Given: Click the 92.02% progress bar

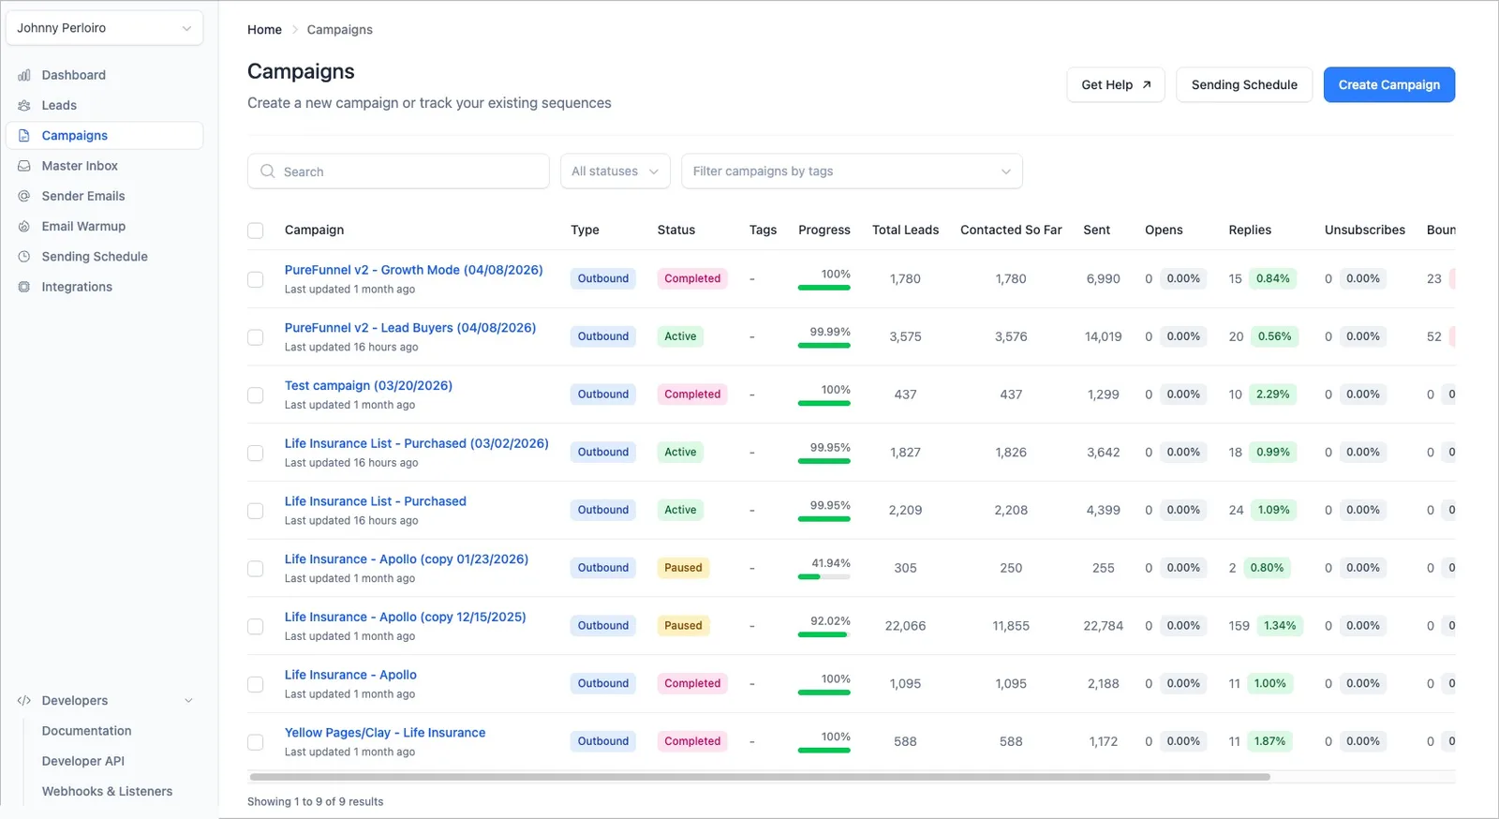Looking at the screenshot, I should tap(824, 635).
